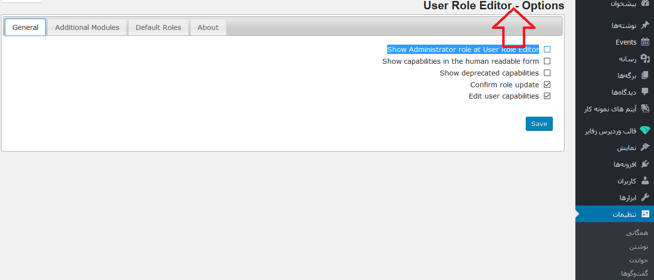
Task: Click the settings sliders icon beside تنظیمات
Action: (x=645, y=214)
